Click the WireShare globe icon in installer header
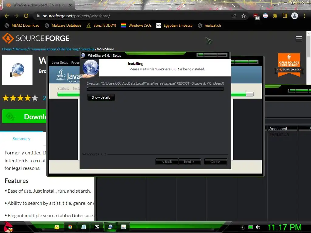This screenshot has width=311, height=233. (90, 68)
